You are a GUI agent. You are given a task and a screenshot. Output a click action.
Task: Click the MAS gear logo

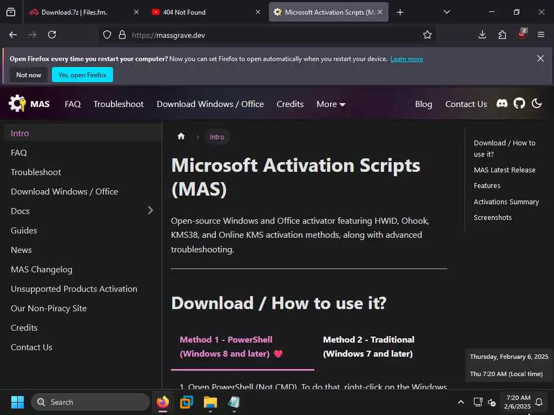click(17, 104)
